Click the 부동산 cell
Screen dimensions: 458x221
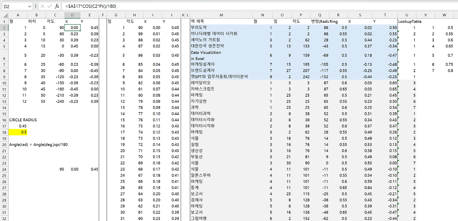point(221,156)
